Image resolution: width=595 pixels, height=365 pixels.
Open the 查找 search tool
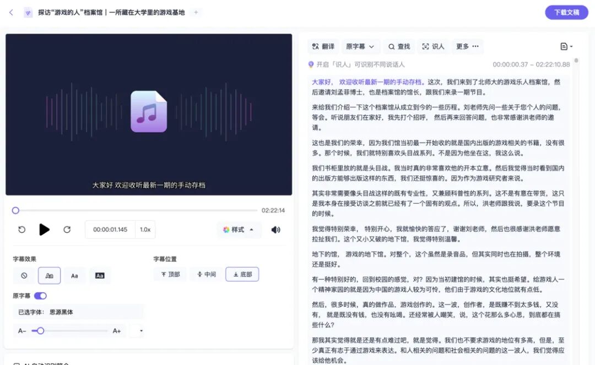coord(399,46)
